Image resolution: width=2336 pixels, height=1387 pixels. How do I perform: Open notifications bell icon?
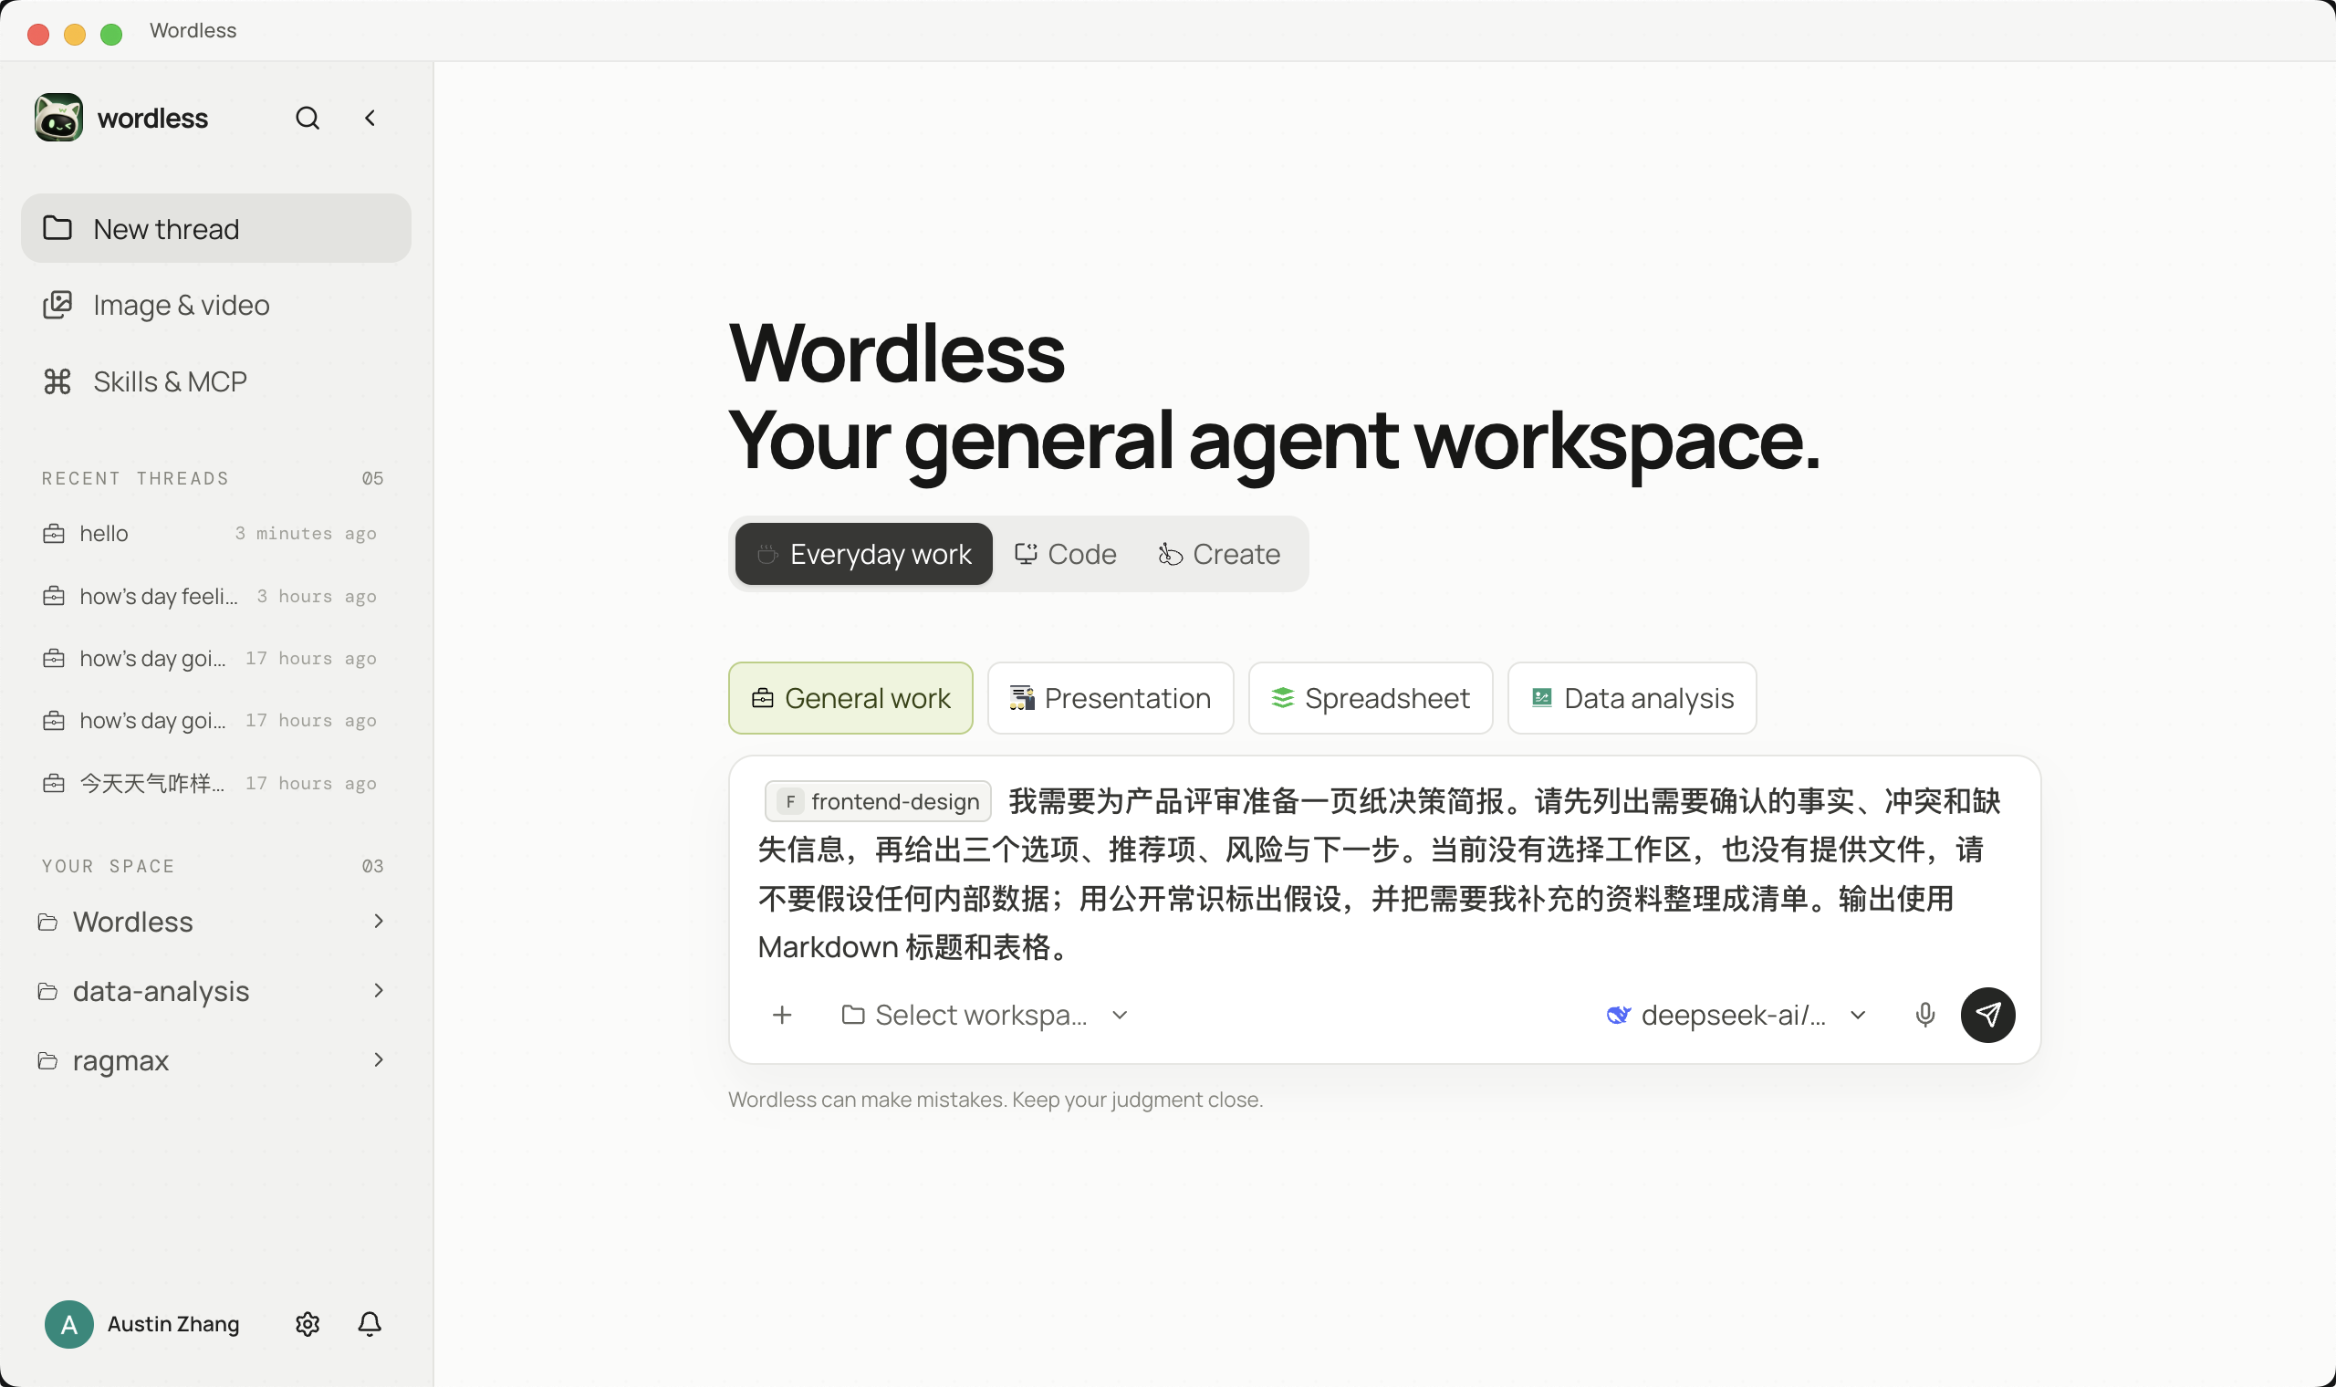pyautogui.click(x=370, y=1324)
